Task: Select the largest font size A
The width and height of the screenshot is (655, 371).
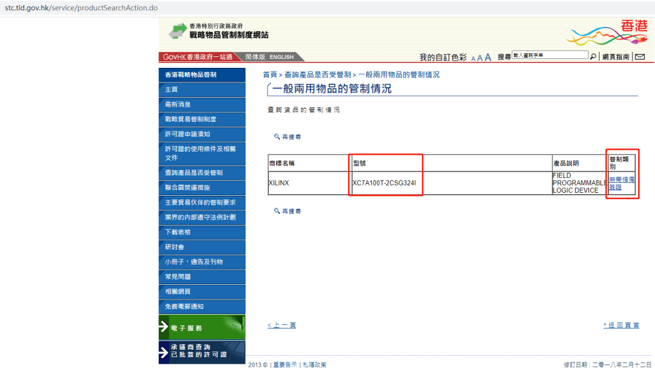Action: tap(488, 58)
